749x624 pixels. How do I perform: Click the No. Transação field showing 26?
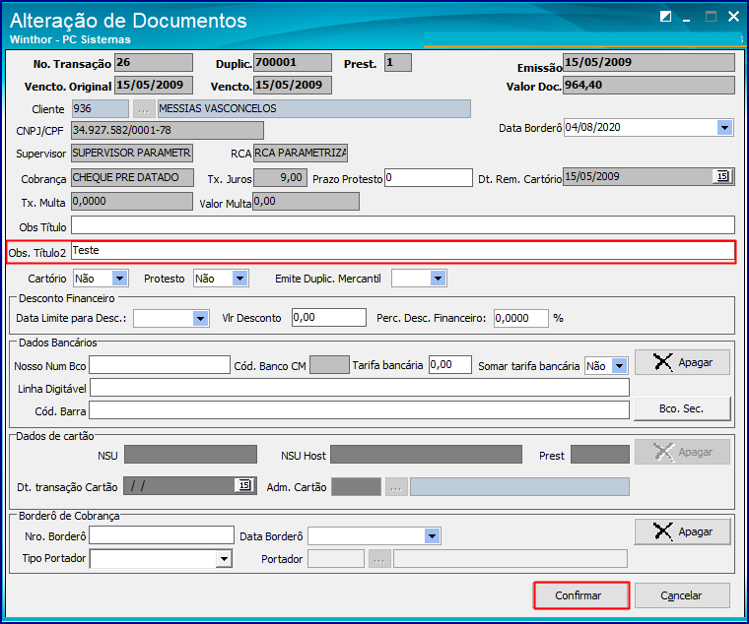tap(154, 62)
